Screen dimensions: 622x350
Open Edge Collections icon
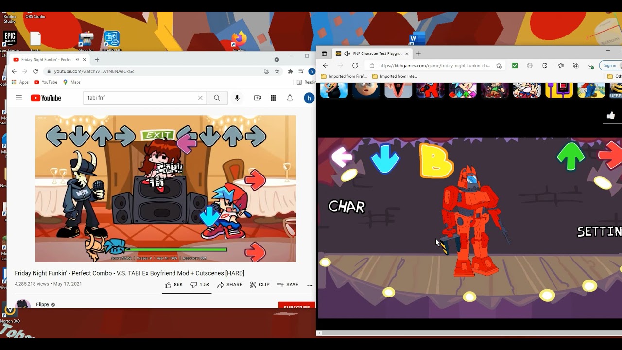tap(575, 66)
